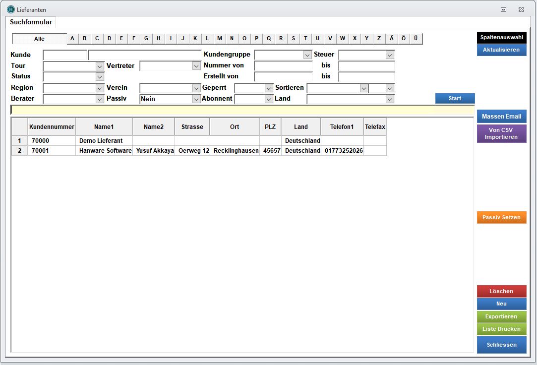Screen dimensions: 537x365
Task: Click the Lieferanten app icon in title bar
Action: tap(11, 9)
